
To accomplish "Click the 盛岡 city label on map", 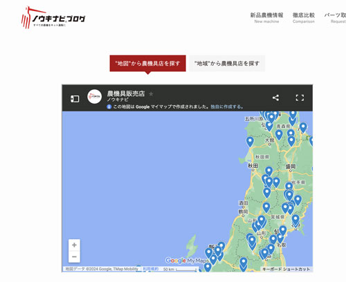I will pos(291,167).
